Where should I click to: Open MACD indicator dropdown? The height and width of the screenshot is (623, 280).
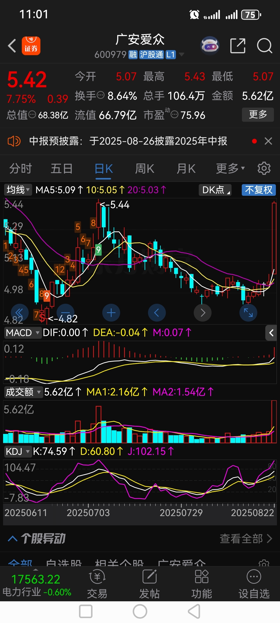coord(23,333)
